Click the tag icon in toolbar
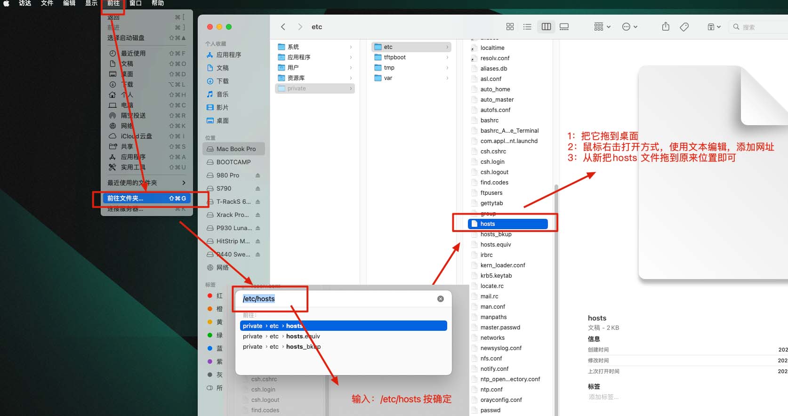Image resolution: width=788 pixels, height=416 pixels. click(684, 27)
